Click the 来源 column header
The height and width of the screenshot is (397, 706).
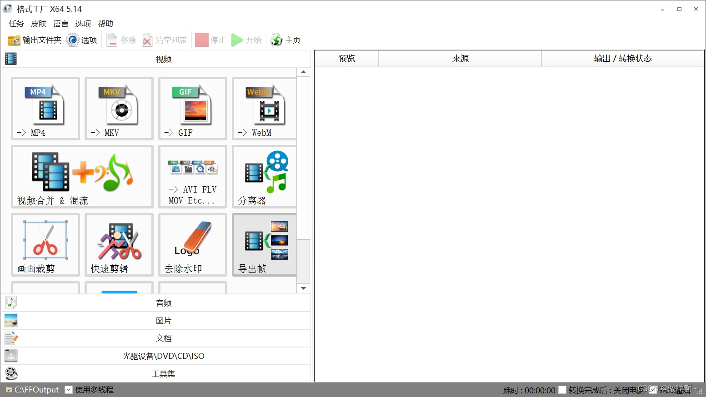460,59
